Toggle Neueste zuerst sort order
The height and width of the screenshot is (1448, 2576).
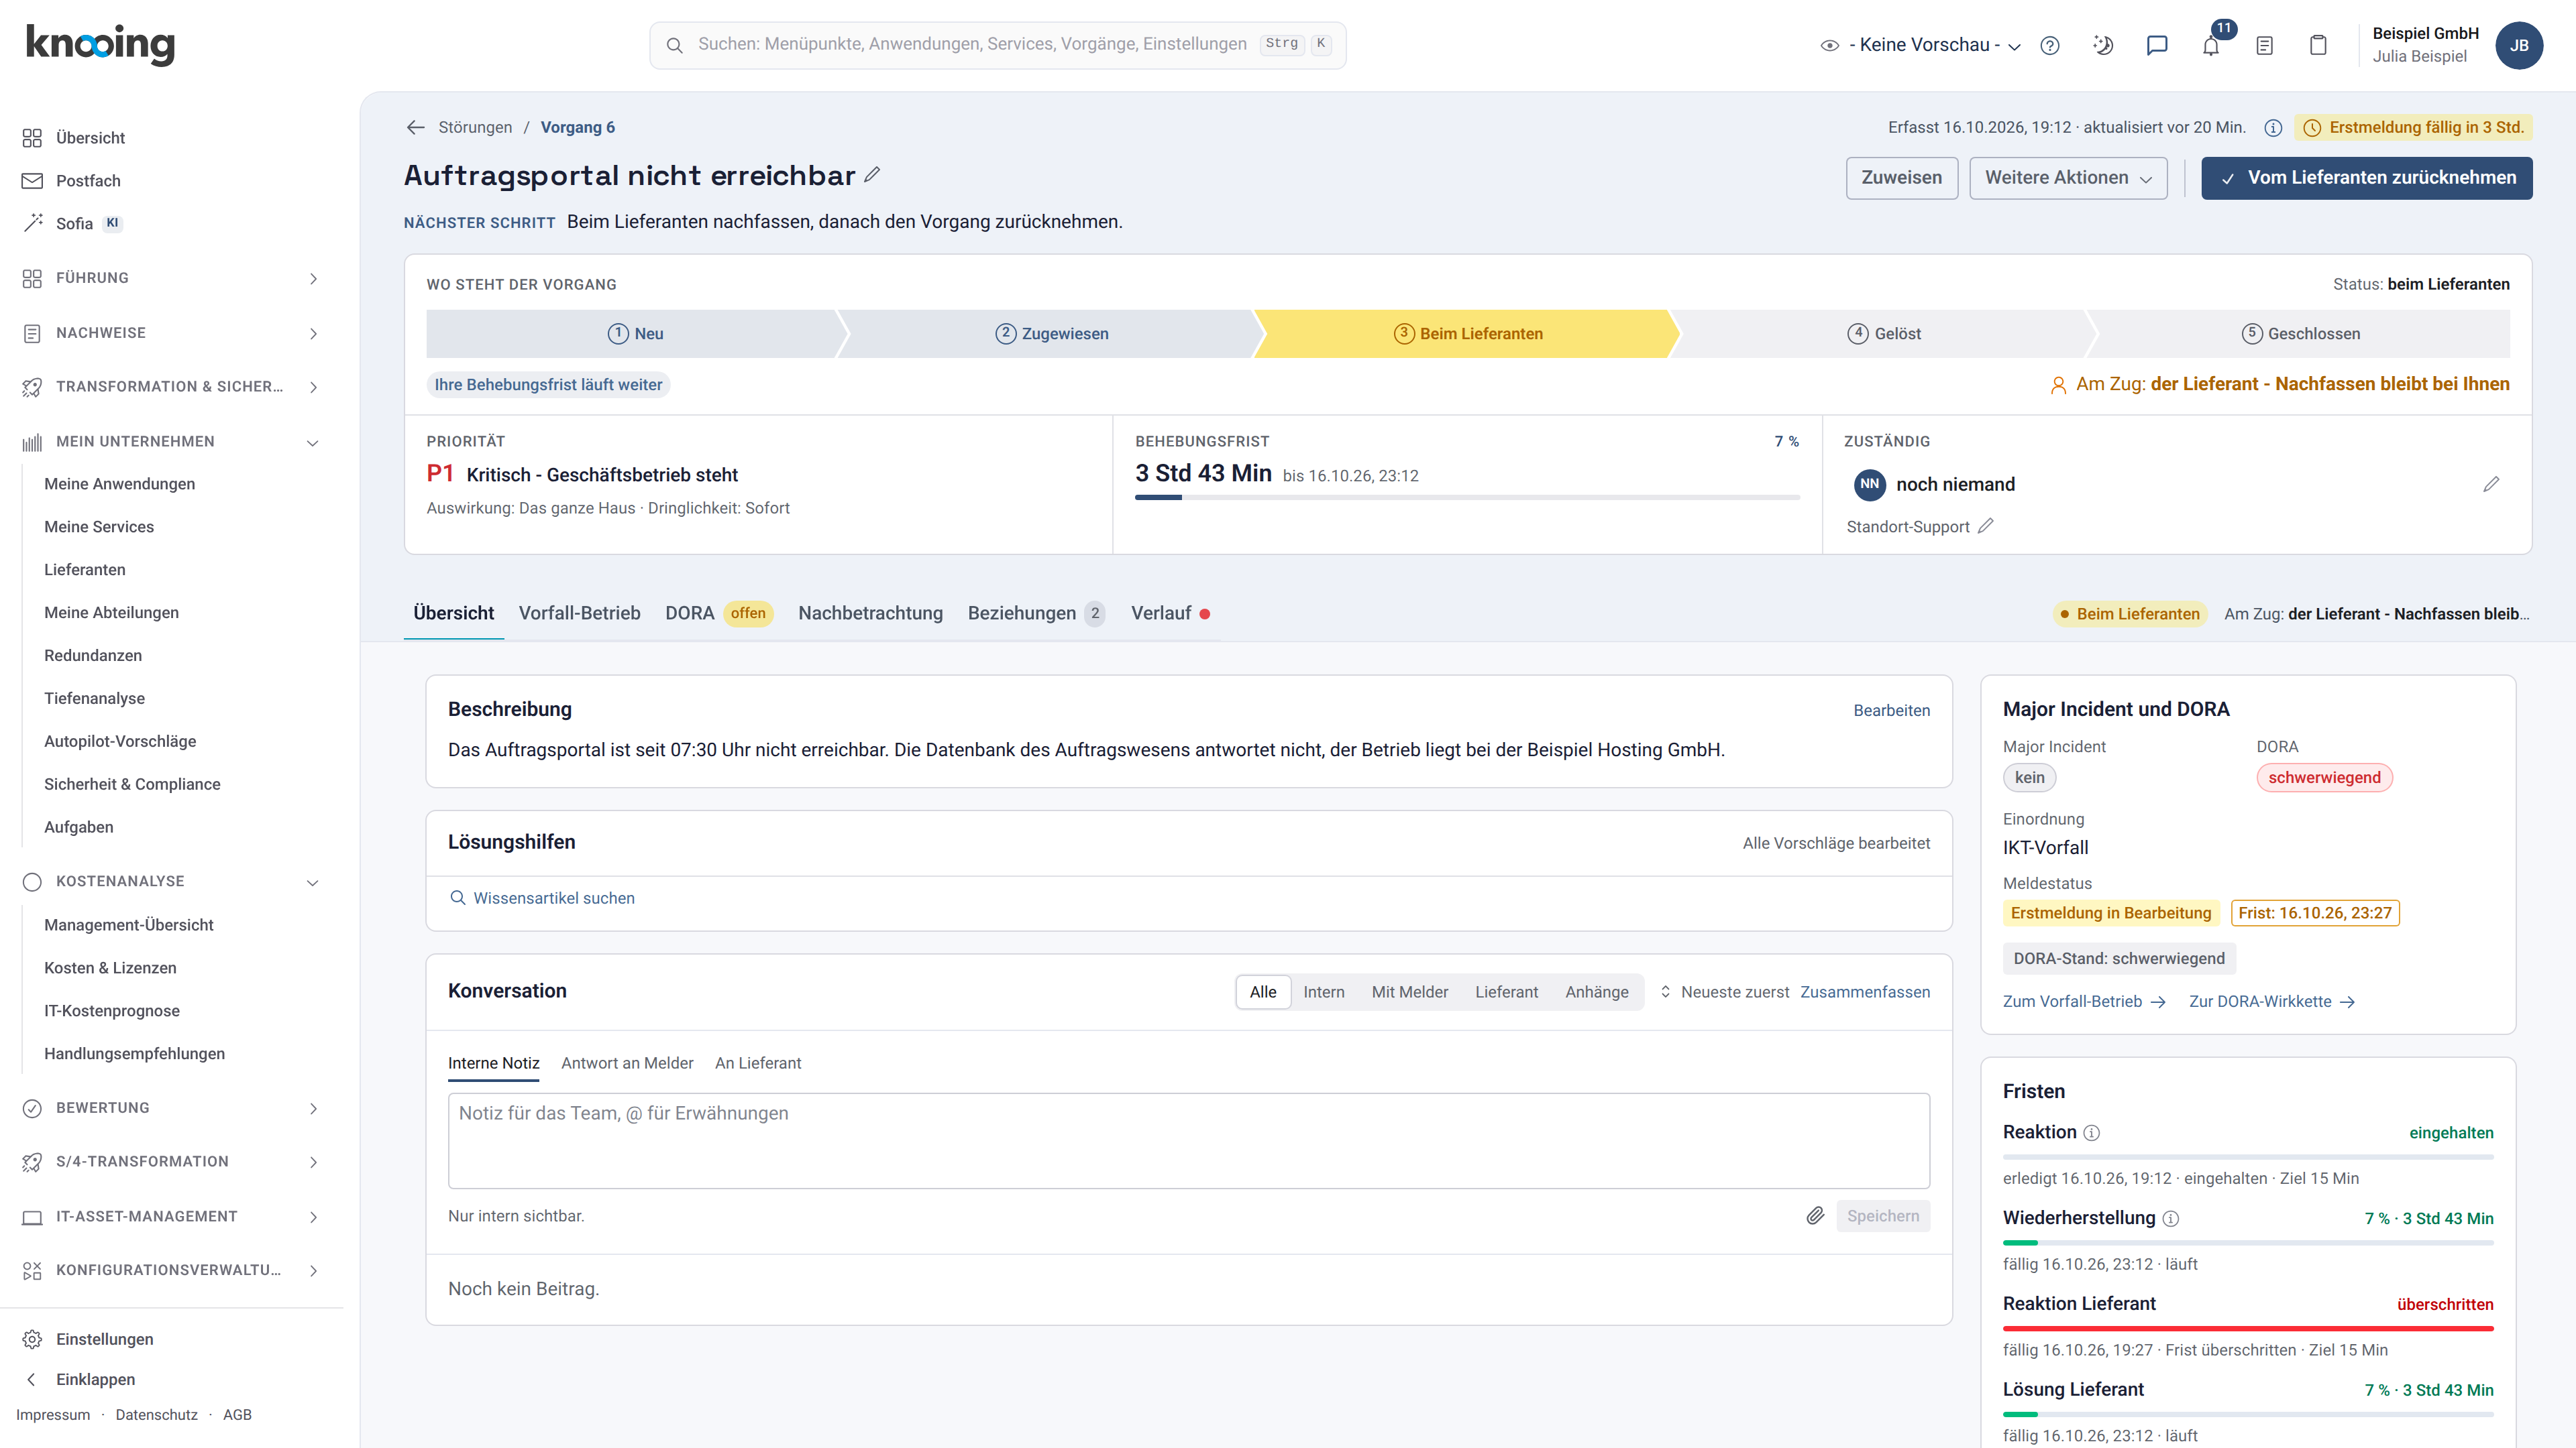1724,991
